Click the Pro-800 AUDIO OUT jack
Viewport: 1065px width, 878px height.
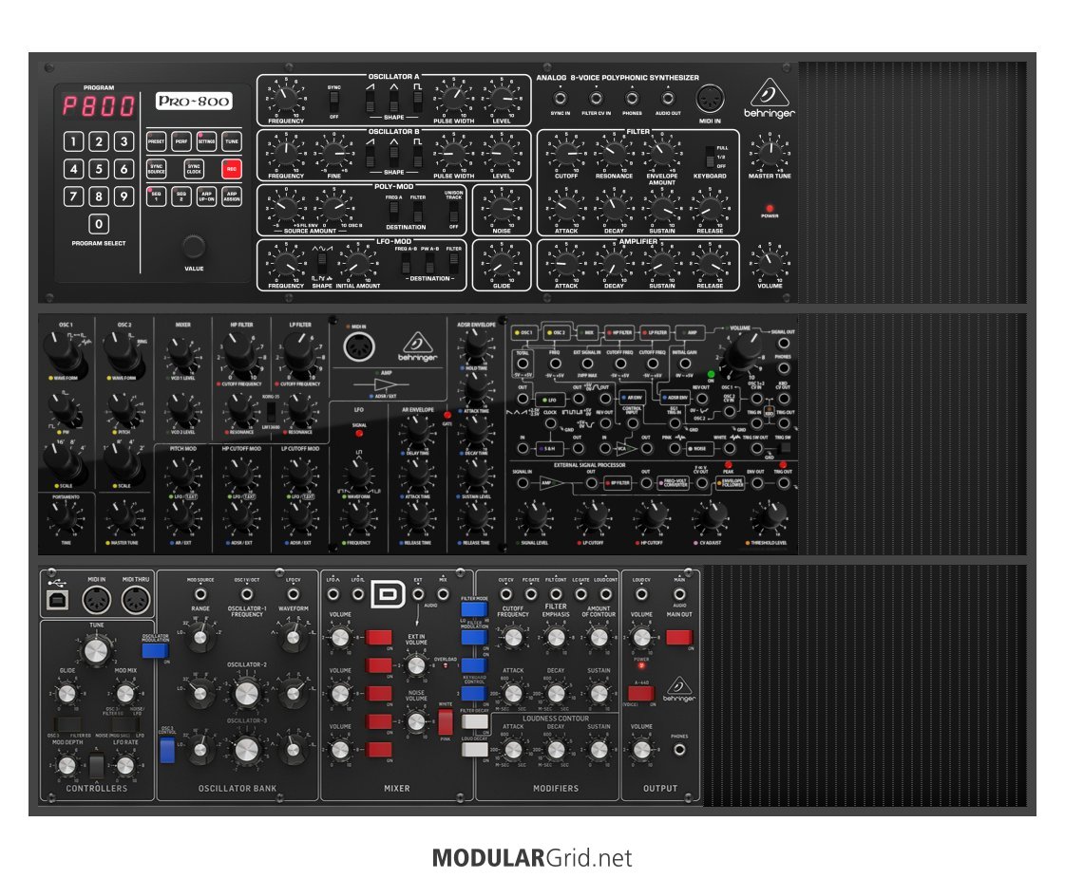668,99
